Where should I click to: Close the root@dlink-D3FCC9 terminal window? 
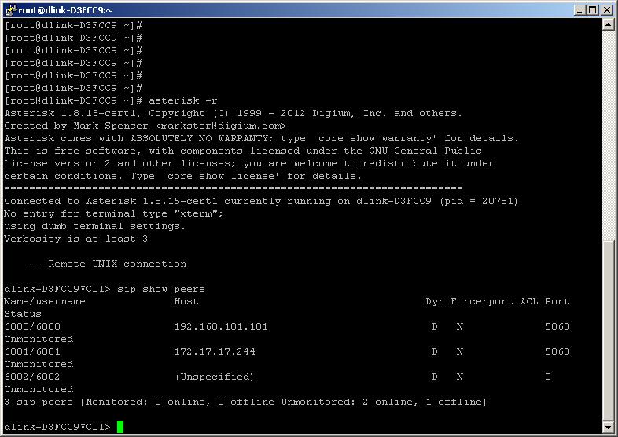point(606,10)
